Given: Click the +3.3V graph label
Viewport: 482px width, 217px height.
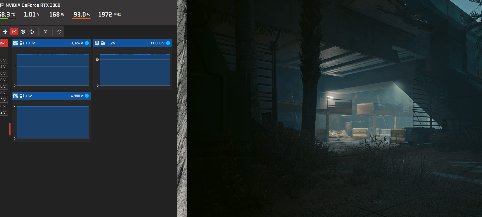Looking at the screenshot, I should pyautogui.click(x=30, y=43).
